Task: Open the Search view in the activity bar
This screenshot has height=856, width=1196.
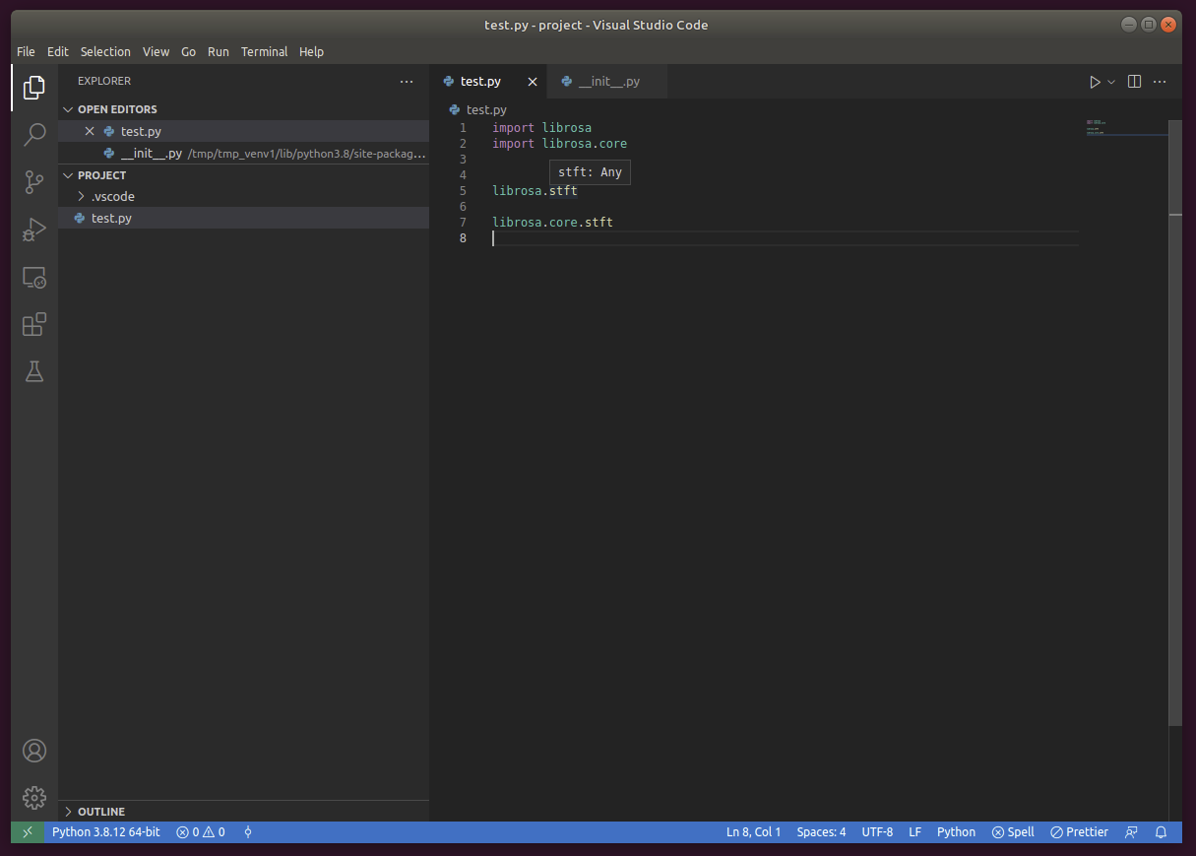Action: pos(34,135)
